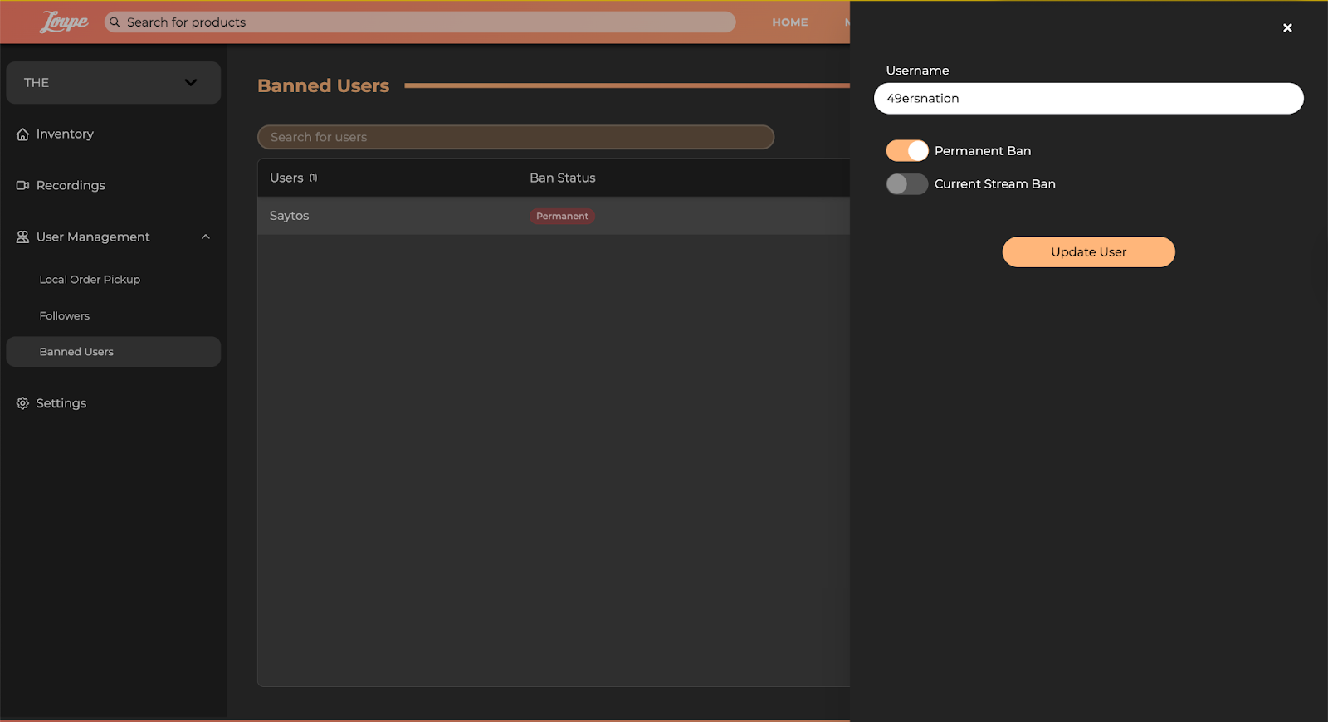Enable the Current Stream Ban toggle

click(x=906, y=184)
